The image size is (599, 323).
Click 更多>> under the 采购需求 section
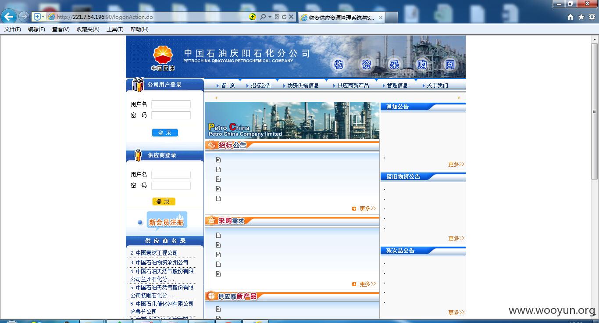tap(368, 284)
